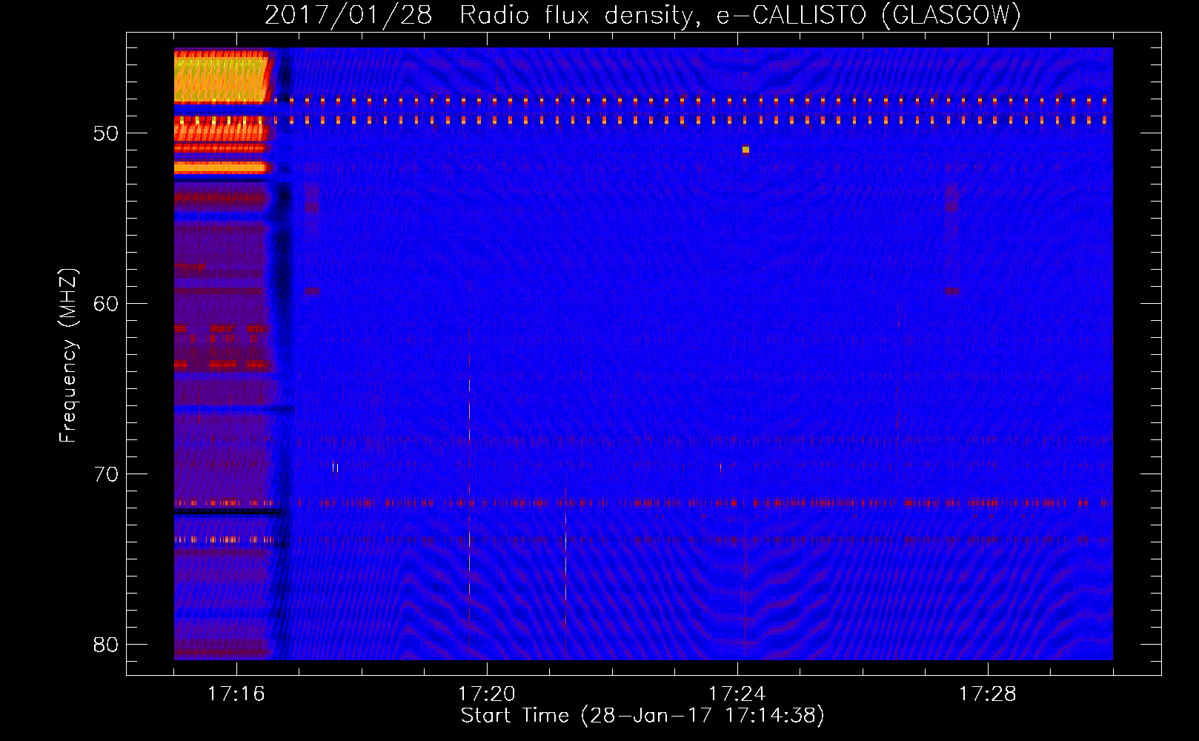Click the isolated orange pixel near 51 MHz
The width and height of the screenshot is (1199, 741).
pyautogui.click(x=745, y=150)
